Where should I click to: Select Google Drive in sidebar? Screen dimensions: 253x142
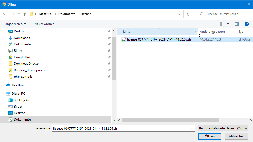23,57
